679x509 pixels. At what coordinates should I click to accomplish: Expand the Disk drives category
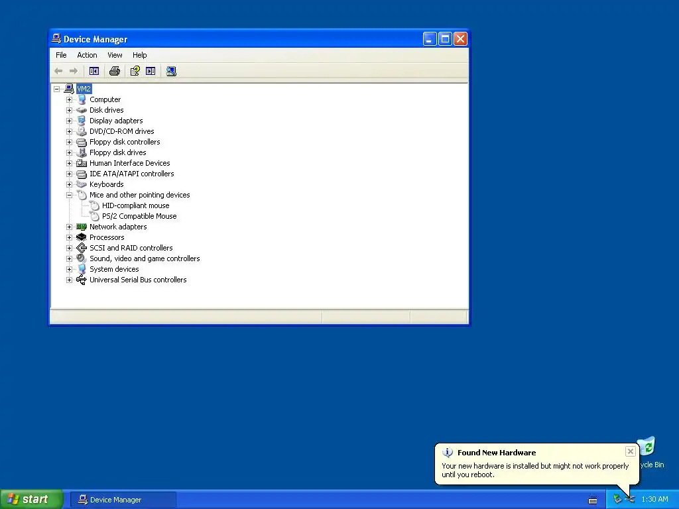click(69, 111)
